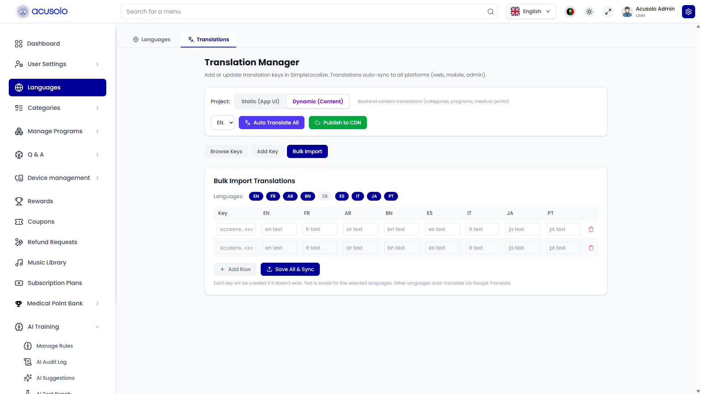Toggle the FR language chip

(273, 196)
